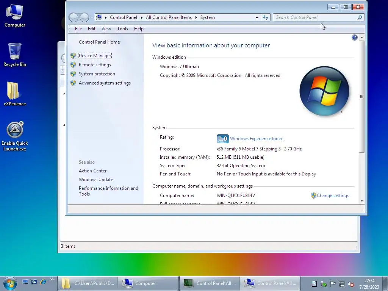Click Show Desktop quick launch icon
This screenshot has width=388, height=291.
[25, 282]
